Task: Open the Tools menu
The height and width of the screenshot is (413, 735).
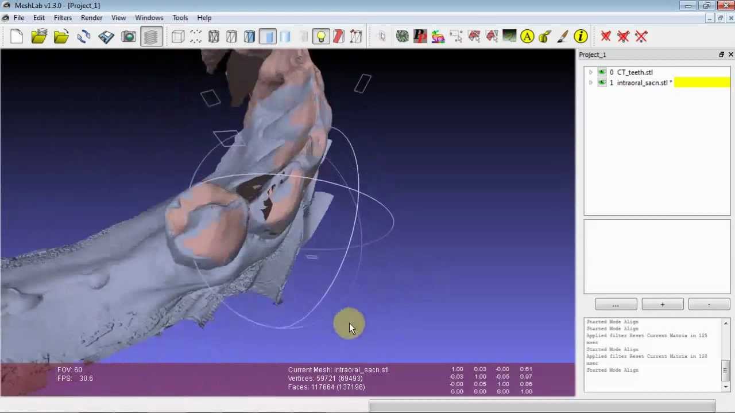Action: (x=180, y=18)
